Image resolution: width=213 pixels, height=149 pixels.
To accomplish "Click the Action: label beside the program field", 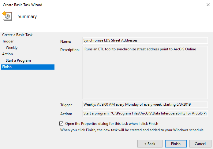I will coord(66,114).
